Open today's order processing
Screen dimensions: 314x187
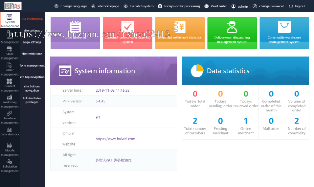pyautogui.click(x=179, y=6)
